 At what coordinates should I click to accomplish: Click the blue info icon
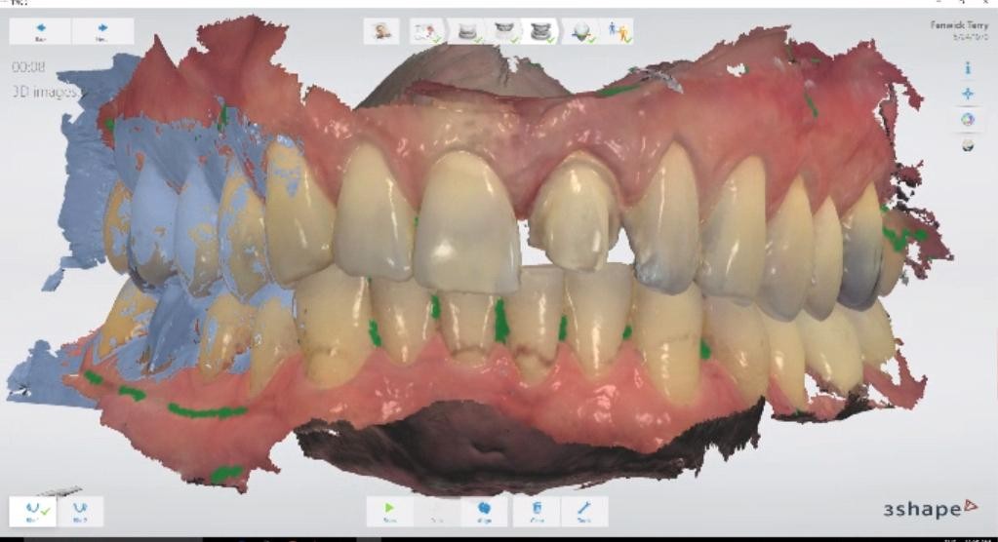(x=968, y=68)
